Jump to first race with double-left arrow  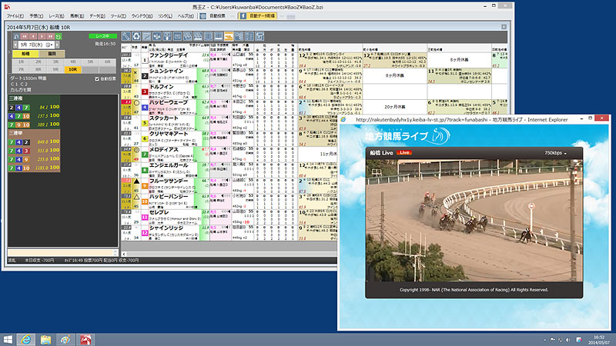(x=25, y=36)
